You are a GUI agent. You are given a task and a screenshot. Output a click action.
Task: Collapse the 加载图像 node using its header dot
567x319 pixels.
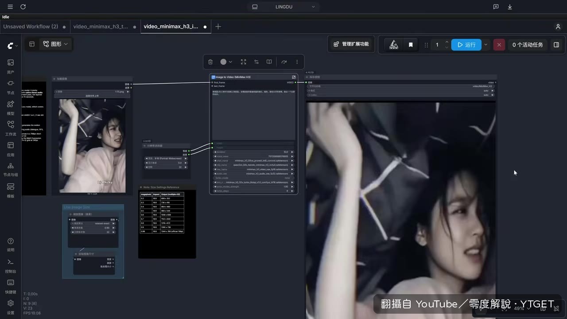click(54, 79)
